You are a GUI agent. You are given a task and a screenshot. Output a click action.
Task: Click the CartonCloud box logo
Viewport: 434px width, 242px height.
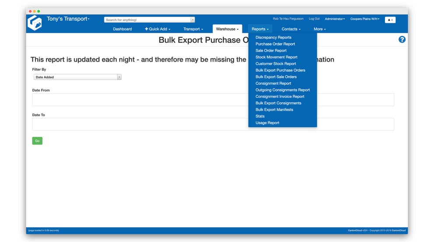click(x=35, y=23)
